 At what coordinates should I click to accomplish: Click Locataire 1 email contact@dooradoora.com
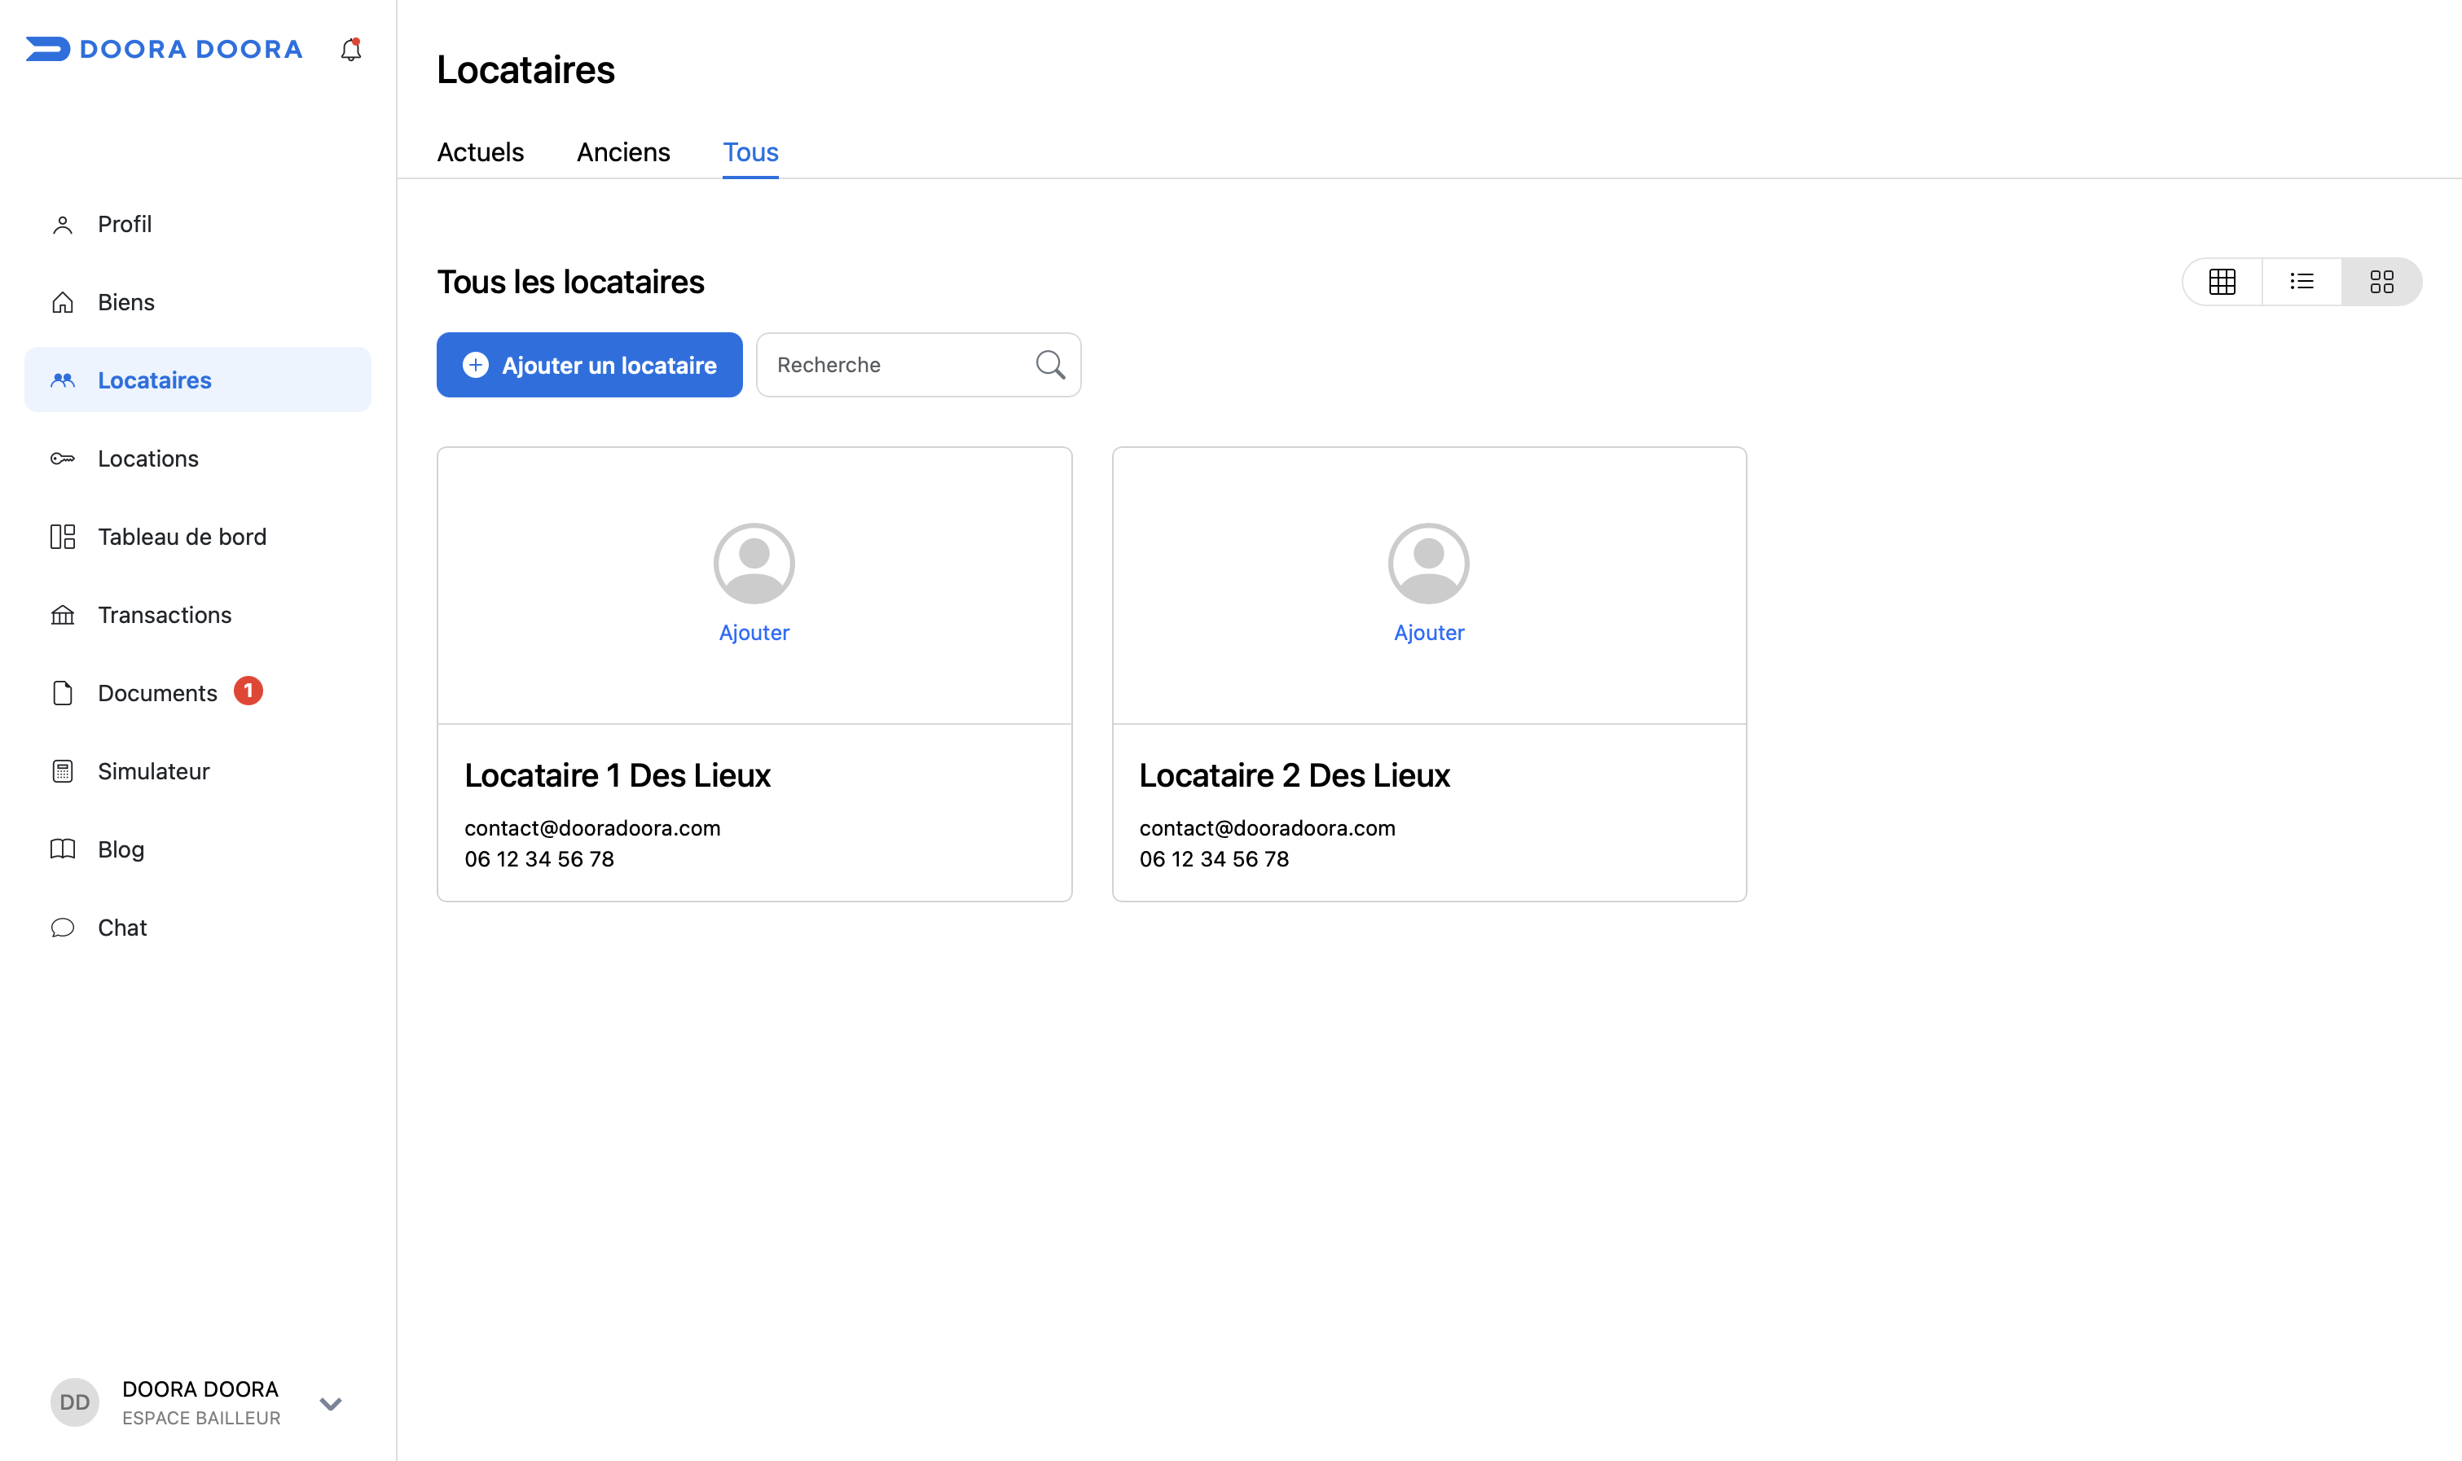[x=591, y=828]
